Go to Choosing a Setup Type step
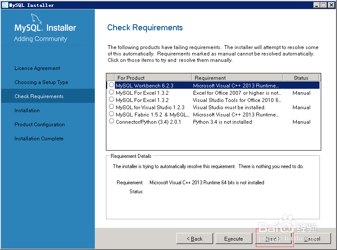The image size is (337, 250). tap(41, 82)
